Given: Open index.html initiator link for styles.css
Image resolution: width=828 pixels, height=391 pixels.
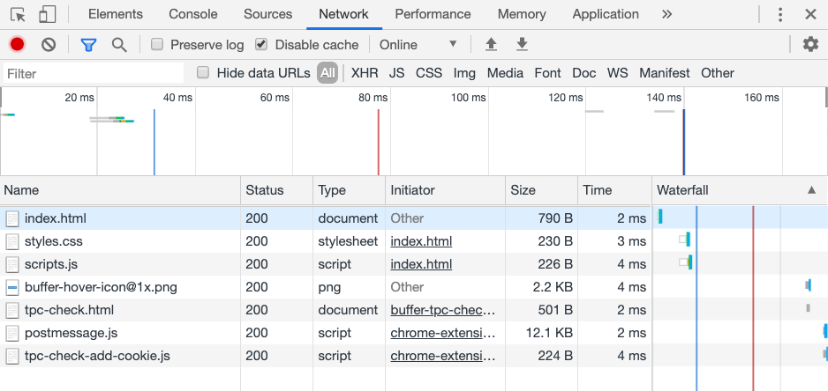Looking at the screenshot, I should coord(421,241).
